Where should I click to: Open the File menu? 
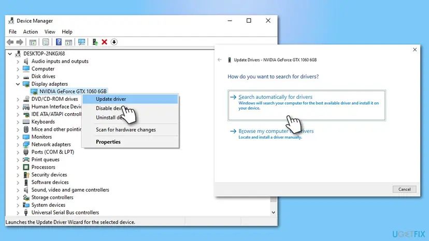coord(12,32)
